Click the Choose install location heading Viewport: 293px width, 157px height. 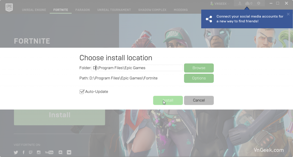coord(116,58)
